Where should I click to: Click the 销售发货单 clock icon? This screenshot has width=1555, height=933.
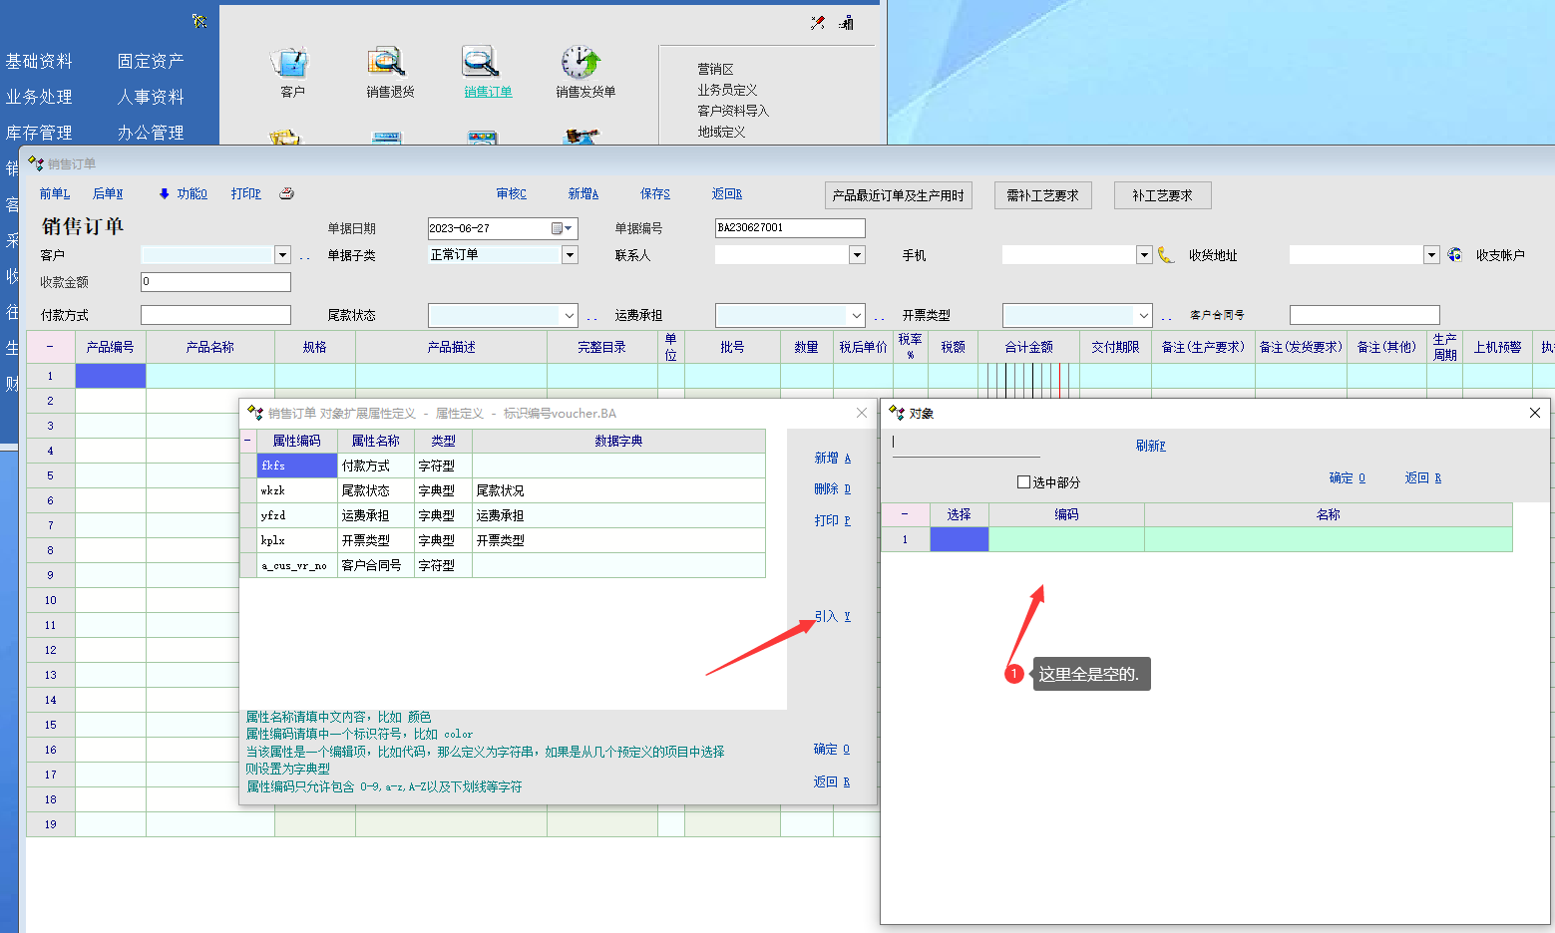(x=581, y=63)
